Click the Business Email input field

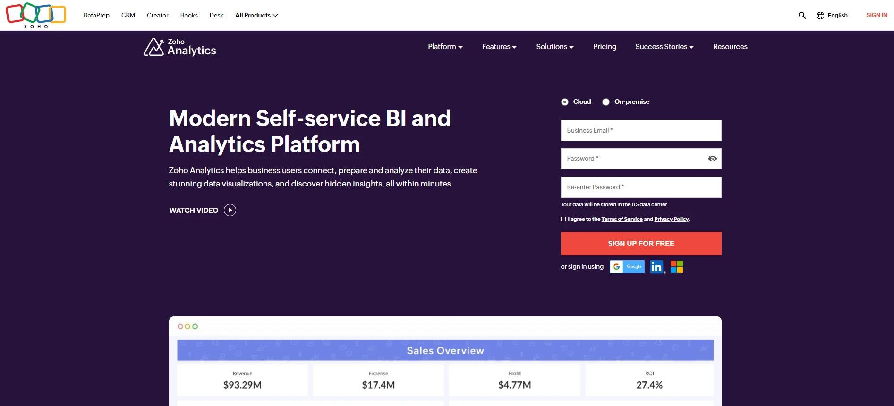[641, 131]
